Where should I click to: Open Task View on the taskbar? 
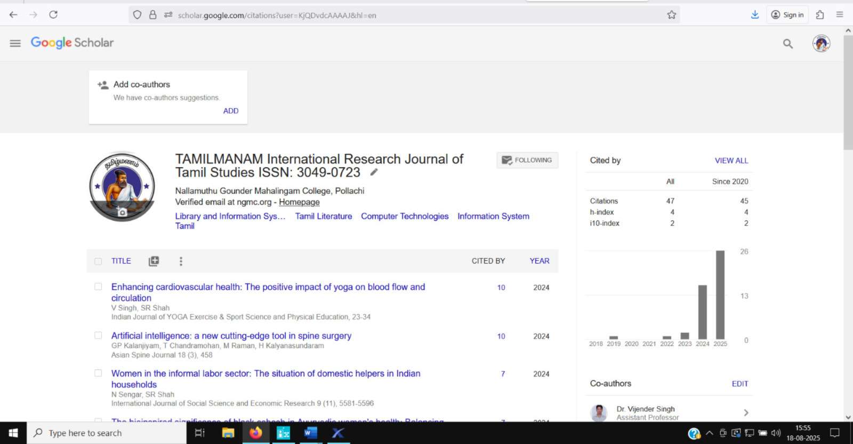(200, 433)
